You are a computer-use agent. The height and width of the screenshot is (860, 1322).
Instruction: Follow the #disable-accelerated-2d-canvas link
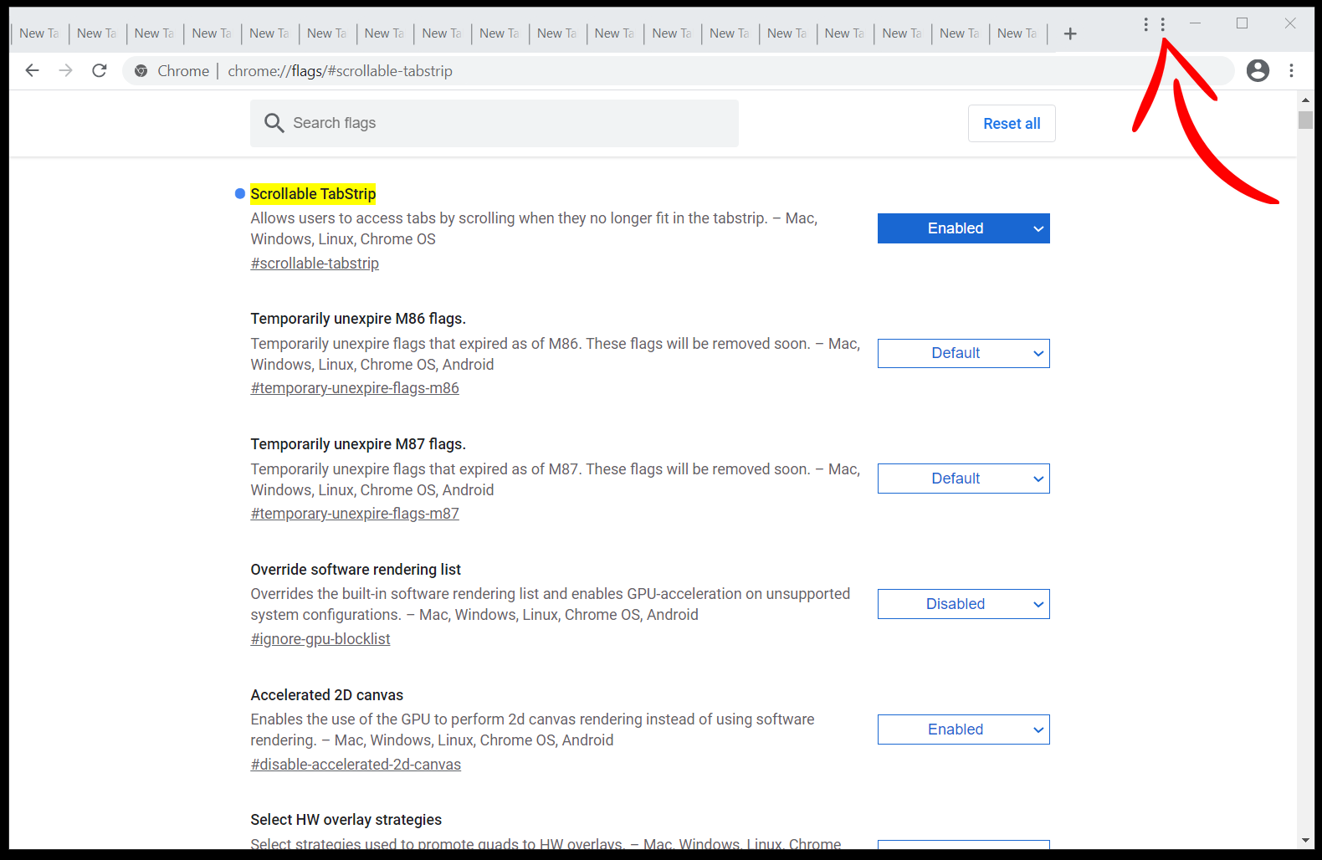pos(356,765)
